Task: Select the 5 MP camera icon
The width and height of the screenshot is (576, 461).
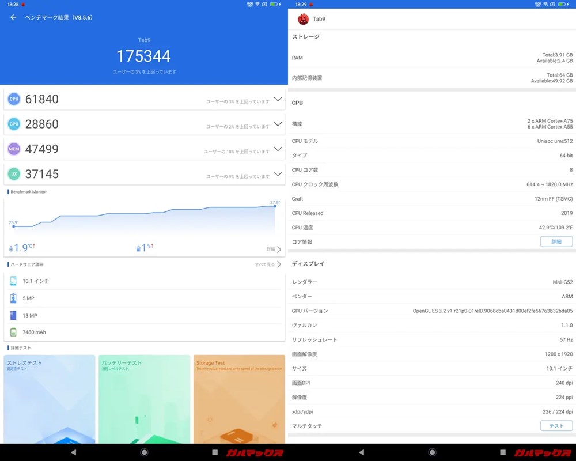Action: [x=13, y=298]
